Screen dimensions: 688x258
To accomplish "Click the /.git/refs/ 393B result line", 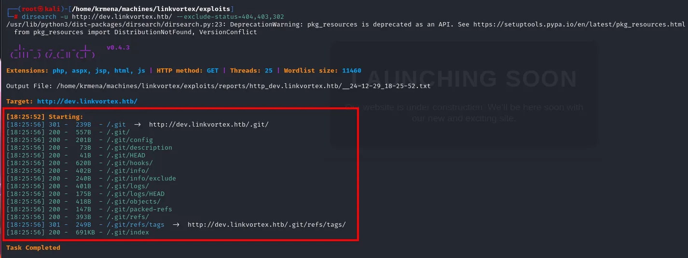I will pos(78,217).
